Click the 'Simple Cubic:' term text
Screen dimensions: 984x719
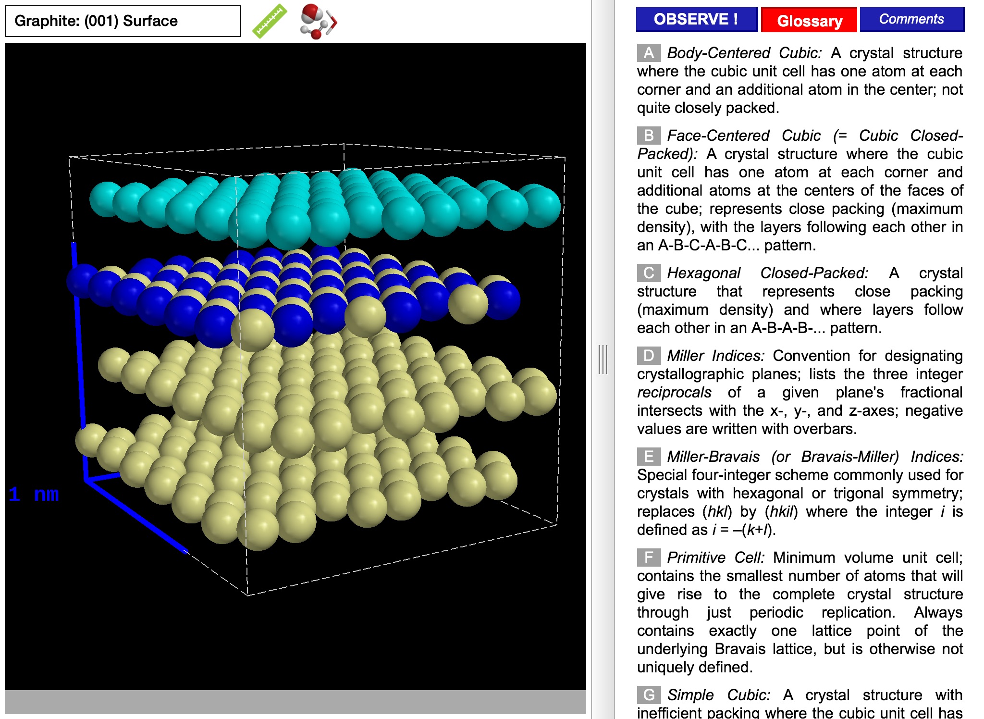[x=719, y=695]
